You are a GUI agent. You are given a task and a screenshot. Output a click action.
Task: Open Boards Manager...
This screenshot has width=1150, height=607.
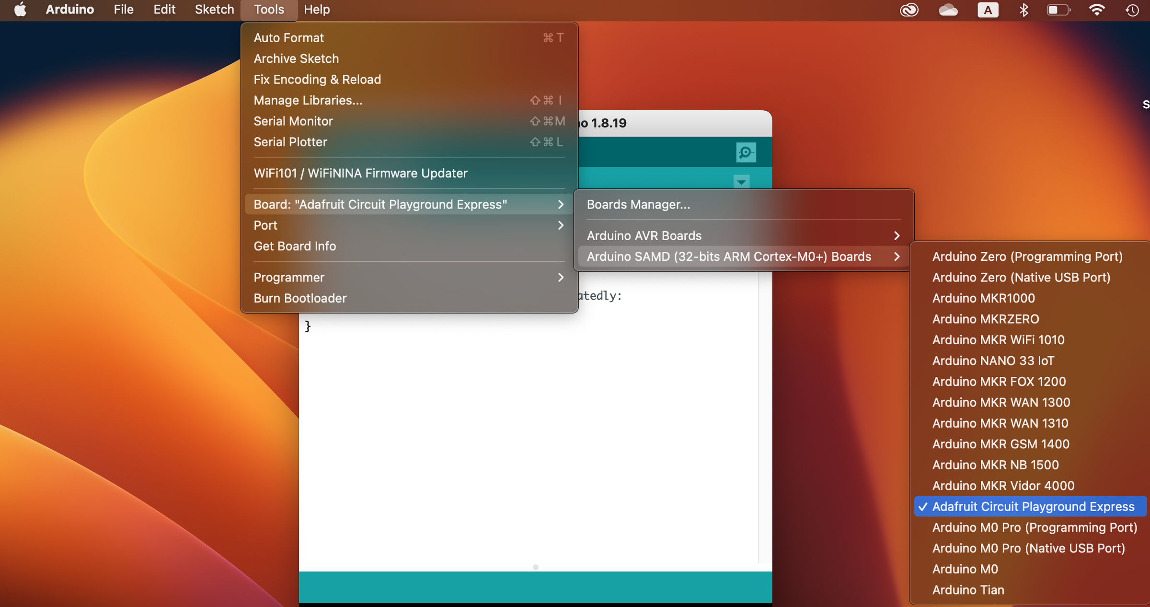[638, 204]
